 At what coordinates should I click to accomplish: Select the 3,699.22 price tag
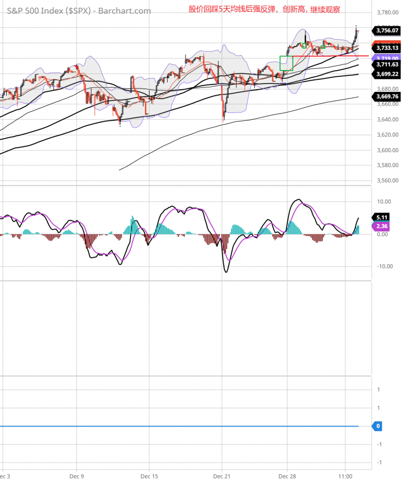point(387,74)
